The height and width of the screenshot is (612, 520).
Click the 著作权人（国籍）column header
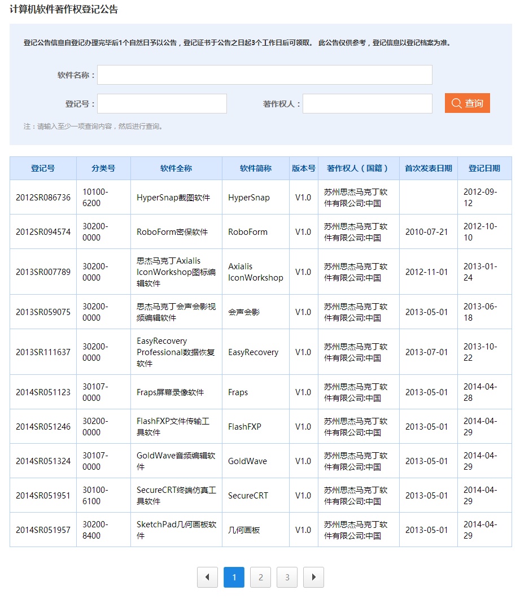pos(359,168)
